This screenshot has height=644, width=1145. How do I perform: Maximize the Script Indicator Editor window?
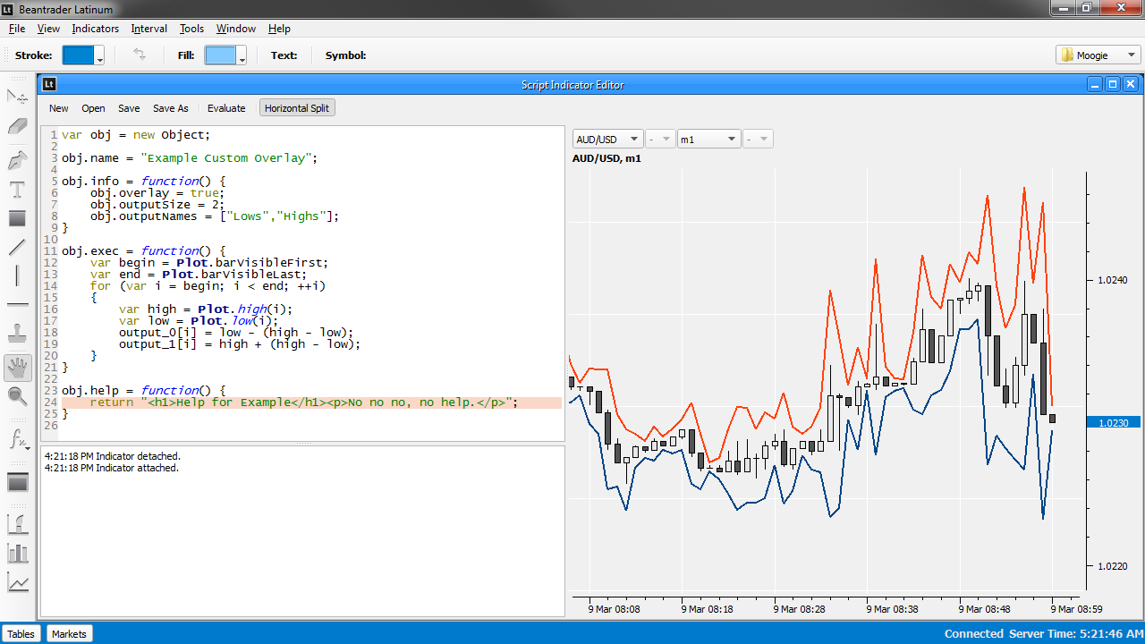coord(1113,84)
